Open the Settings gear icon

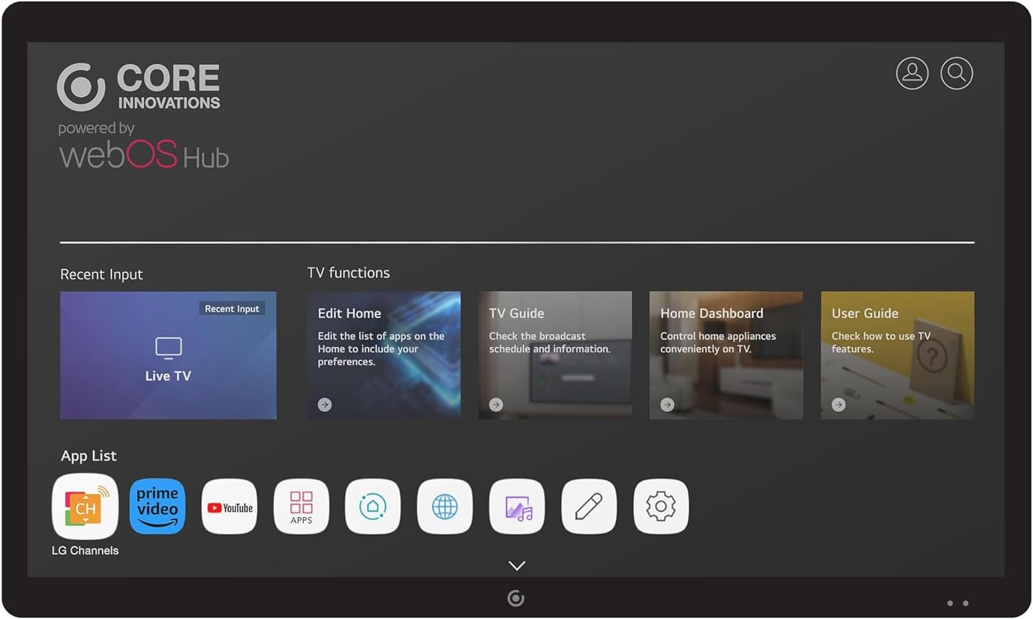[x=661, y=507]
